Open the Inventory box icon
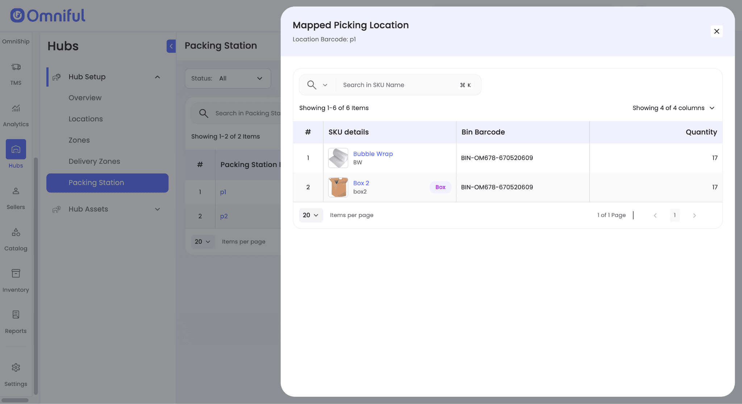This screenshot has width=742, height=404. (16, 274)
